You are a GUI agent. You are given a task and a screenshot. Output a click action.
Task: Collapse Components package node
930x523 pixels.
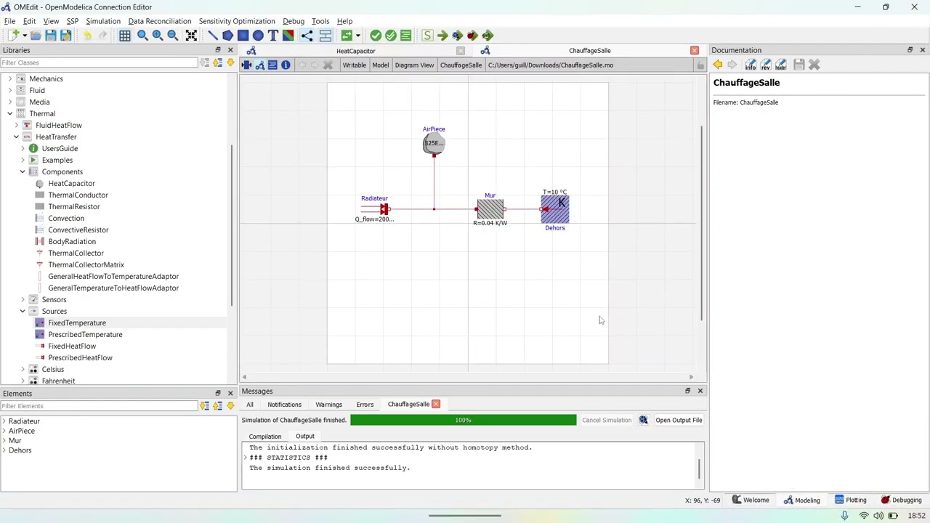pyautogui.click(x=23, y=171)
